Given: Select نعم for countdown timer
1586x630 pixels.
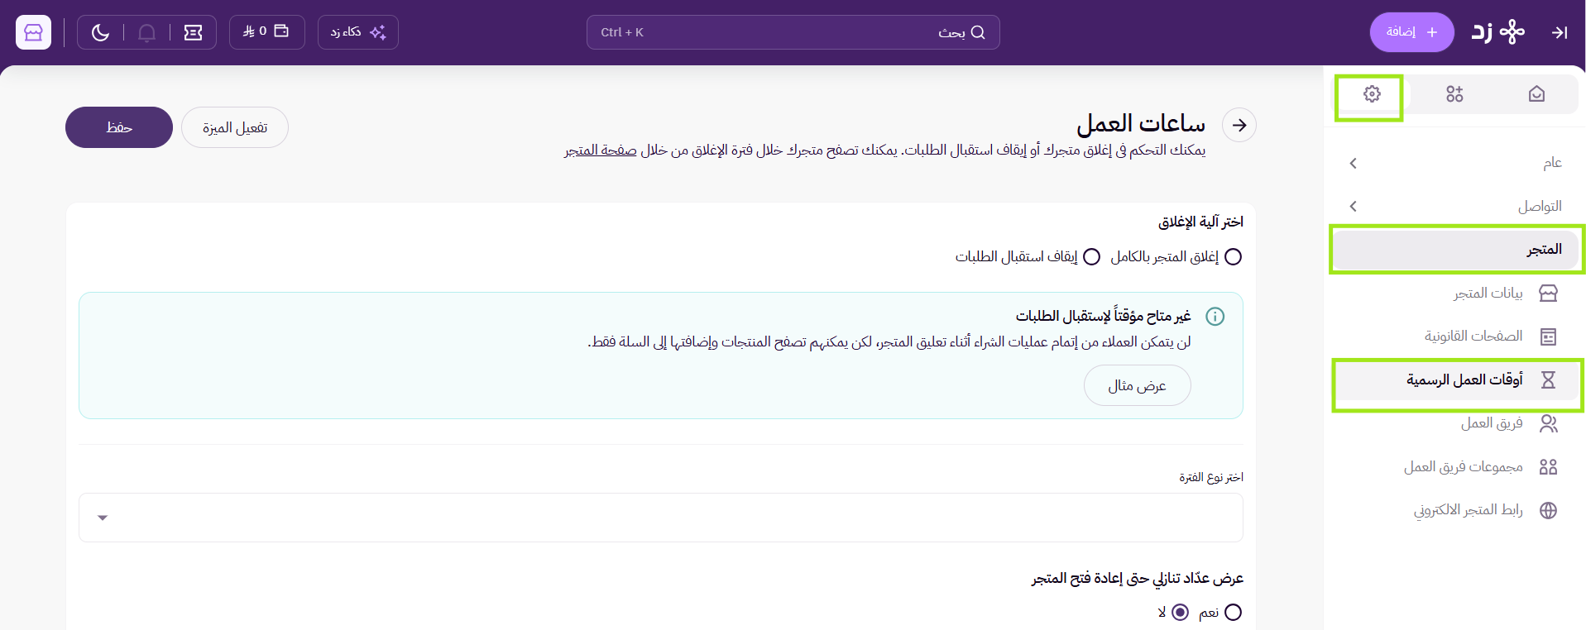Looking at the screenshot, I should point(1233,612).
